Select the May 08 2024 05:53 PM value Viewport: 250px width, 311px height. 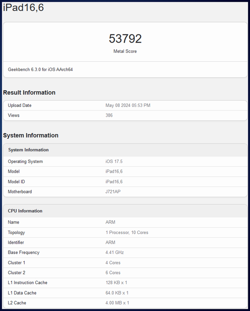[128, 105]
